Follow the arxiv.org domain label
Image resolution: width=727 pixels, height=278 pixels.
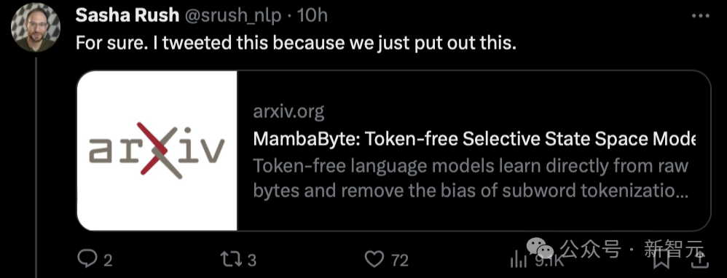click(x=288, y=113)
